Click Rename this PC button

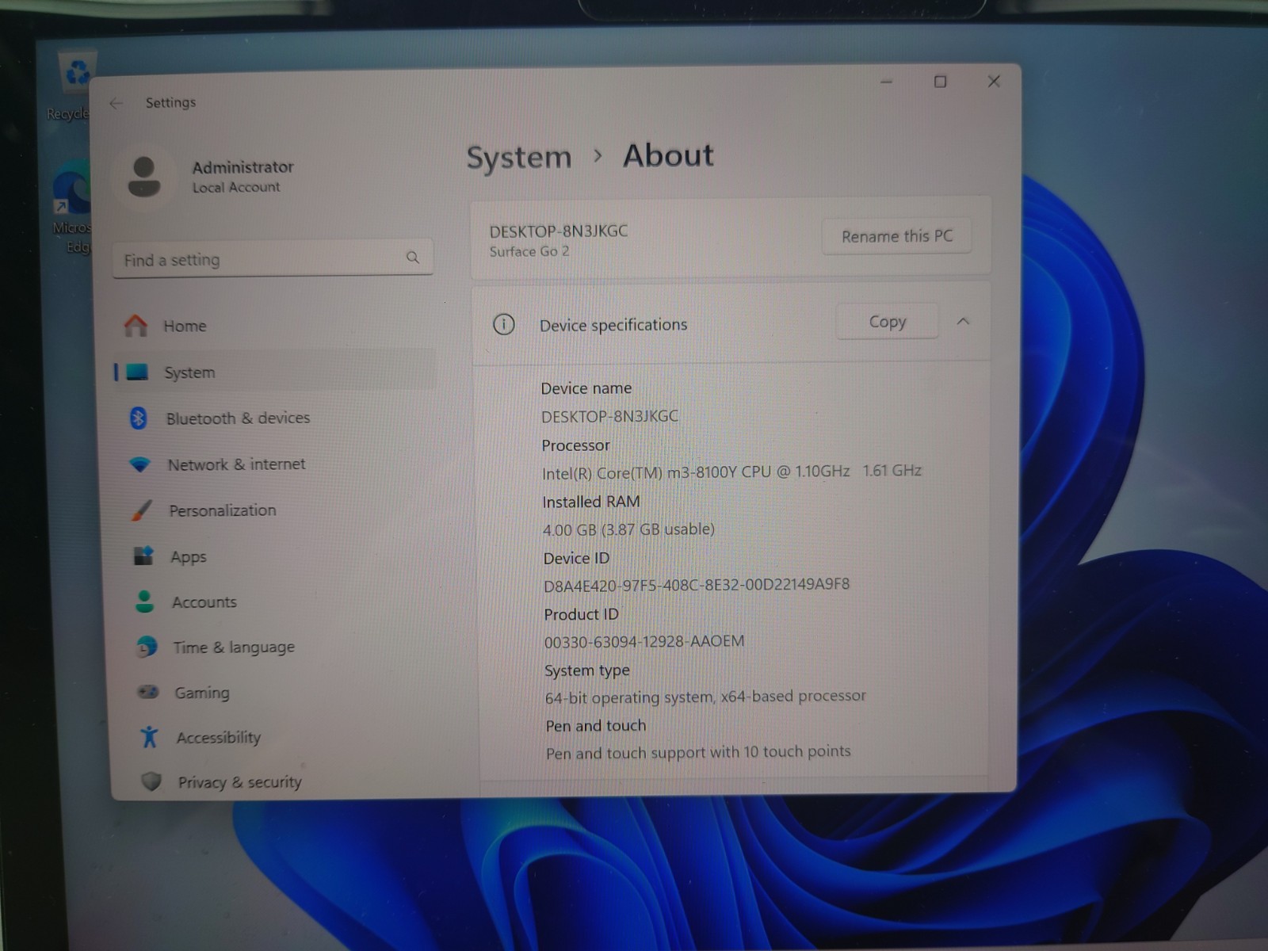pos(896,236)
